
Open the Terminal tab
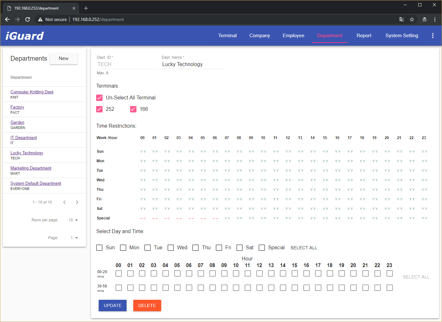[x=228, y=36]
